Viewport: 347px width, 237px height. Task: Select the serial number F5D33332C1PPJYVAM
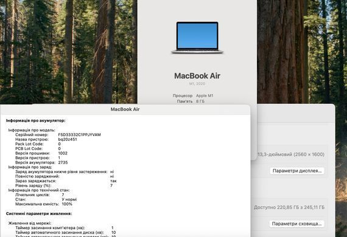tap(80, 135)
